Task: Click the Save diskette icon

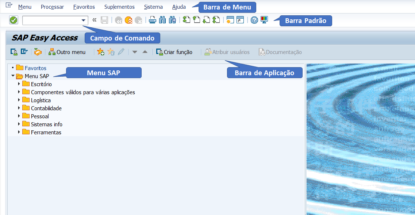Action: click(104, 20)
